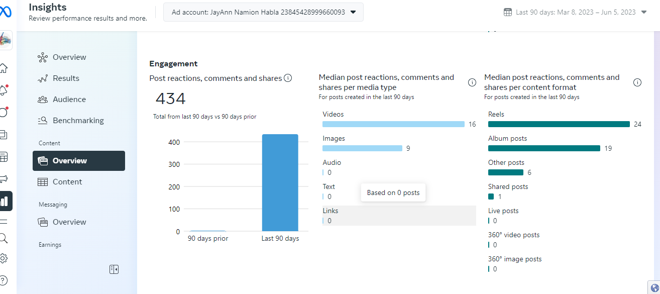Screen dimensions: 660x294
Task: Go to Results in sidebar
Action: [x=66, y=78]
